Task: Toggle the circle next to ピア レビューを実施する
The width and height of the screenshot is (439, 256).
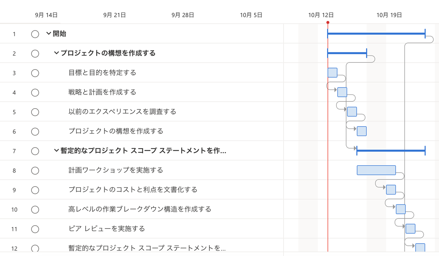Action: pos(35,229)
